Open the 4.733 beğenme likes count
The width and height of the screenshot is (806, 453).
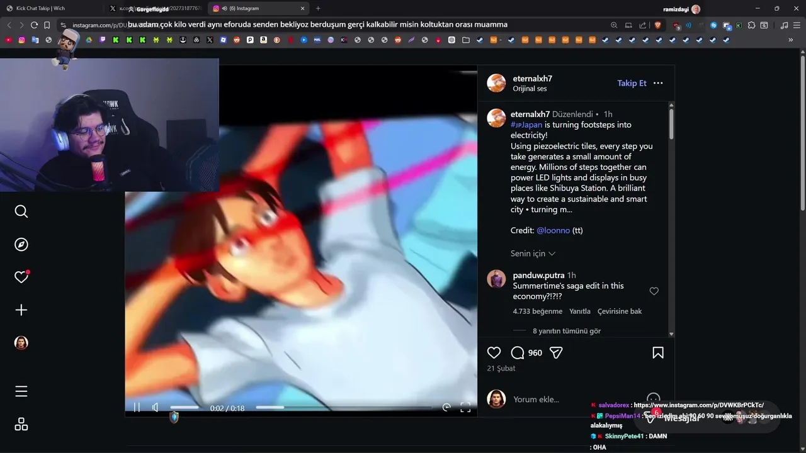pos(537,311)
